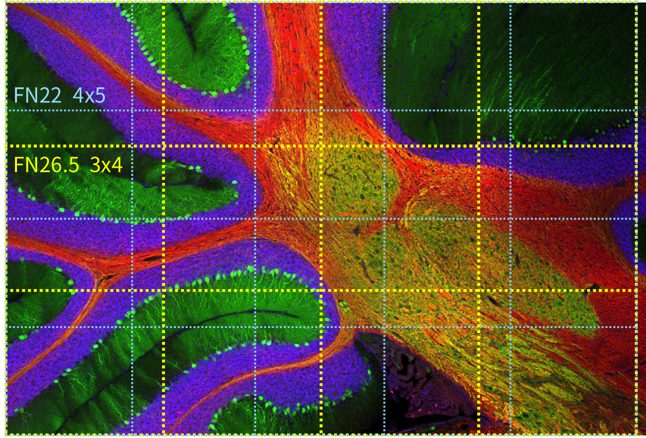Click the small dark vessel near right edge
The width and height of the screenshot is (646, 438).
[590, 288]
